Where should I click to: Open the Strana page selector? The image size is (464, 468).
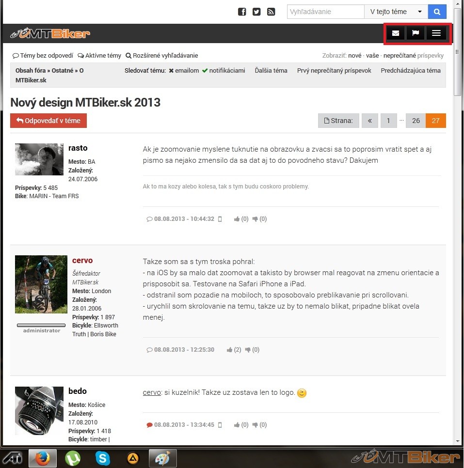point(338,121)
